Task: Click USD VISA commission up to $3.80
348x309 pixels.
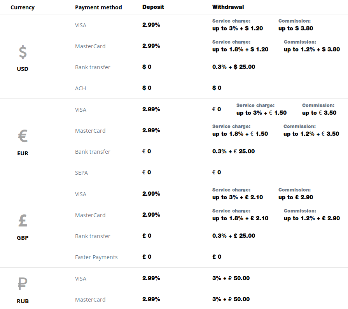Action: click(296, 28)
